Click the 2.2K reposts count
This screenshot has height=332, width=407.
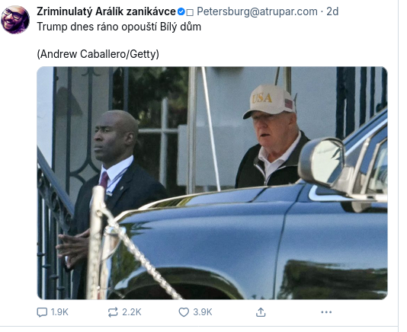132,312
